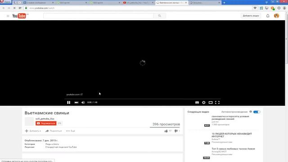The image size is (288, 162).
Task: Switch to theater mode in the player
Action: (x=211, y=103)
